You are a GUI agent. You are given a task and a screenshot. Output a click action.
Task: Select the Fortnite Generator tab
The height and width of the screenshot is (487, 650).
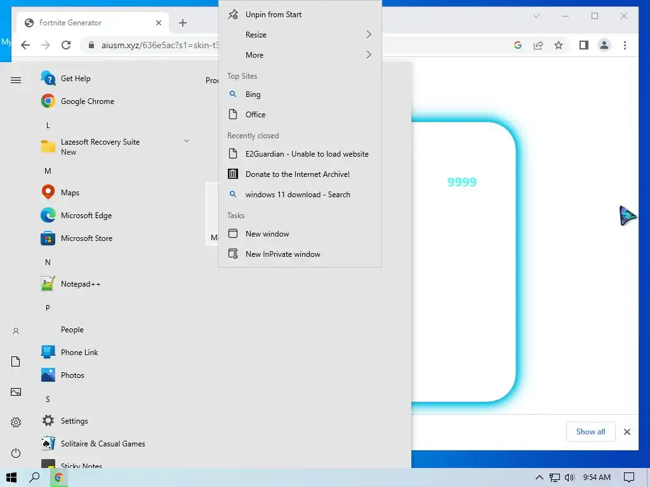pyautogui.click(x=93, y=23)
